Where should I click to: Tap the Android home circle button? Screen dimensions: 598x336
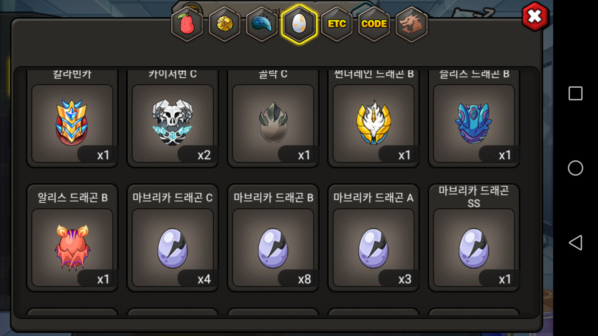(575, 168)
